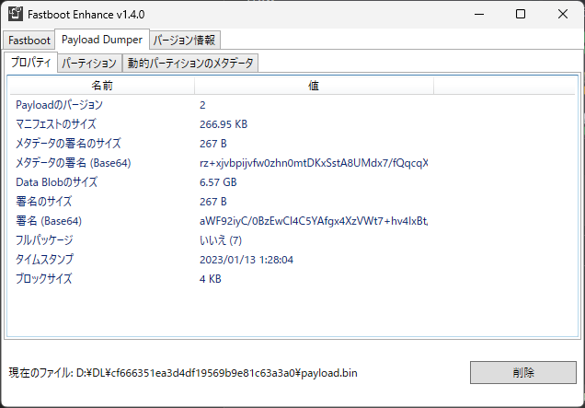The image size is (585, 408).
Task: Open the パーティション sub-tab
Action: pos(89,63)
